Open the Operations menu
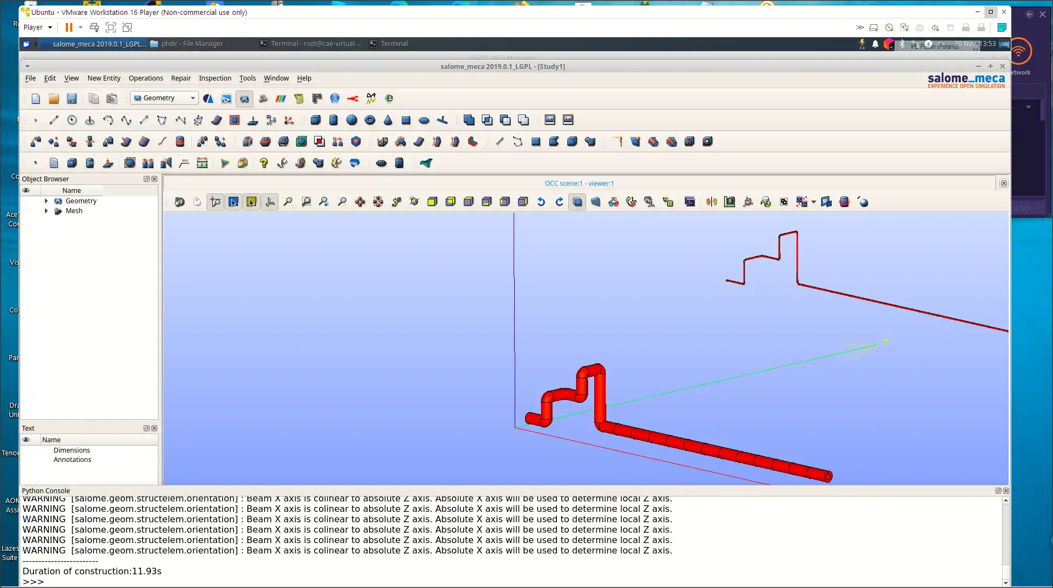 [146, 78]
